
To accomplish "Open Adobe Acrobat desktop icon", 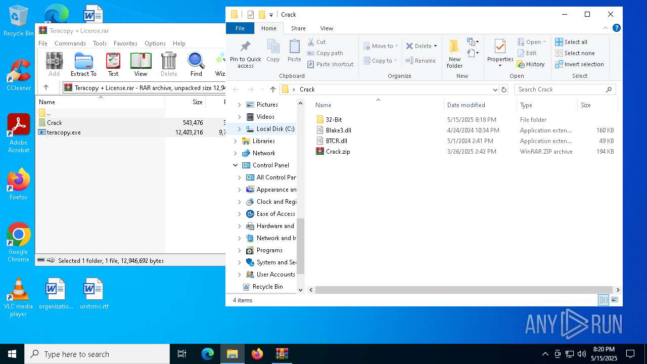I will pyautogui.click(x=19, y=133).
